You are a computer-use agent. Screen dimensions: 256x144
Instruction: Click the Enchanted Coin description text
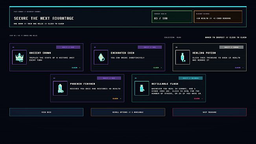[128, 58]
